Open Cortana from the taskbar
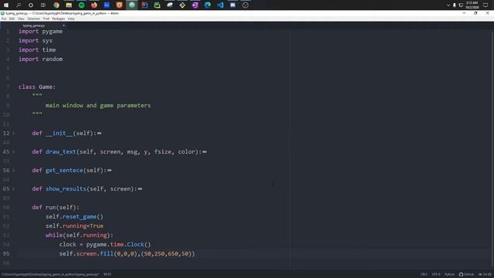The width and height of the screenshot is (494, 278). [x=31, y=5]
